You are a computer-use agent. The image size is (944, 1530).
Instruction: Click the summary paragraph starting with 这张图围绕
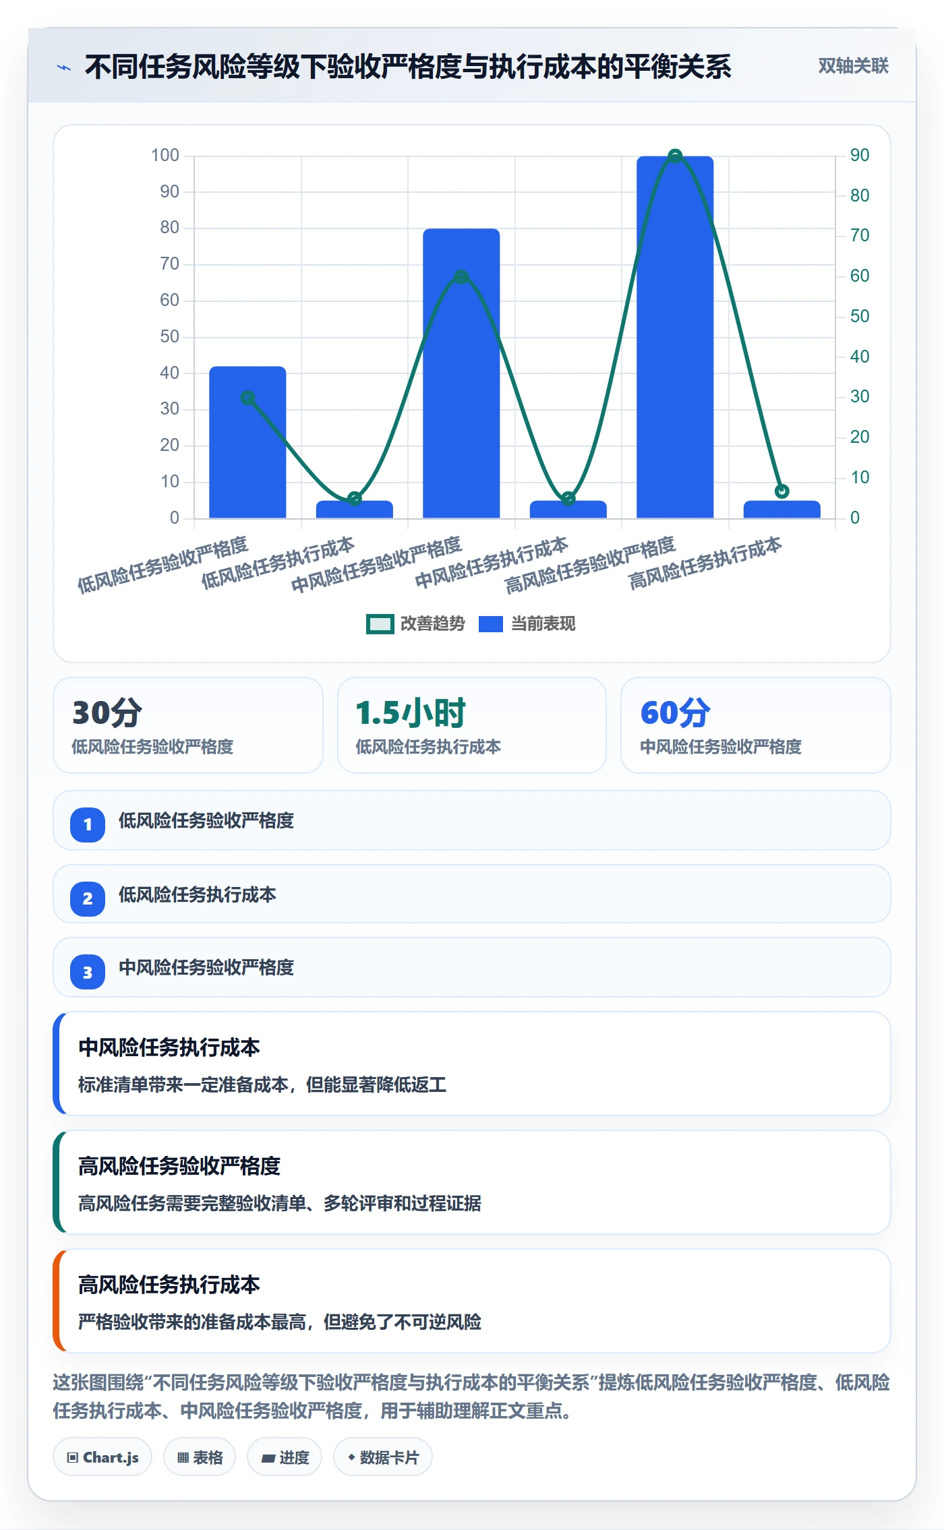[x=472, y=1397]
